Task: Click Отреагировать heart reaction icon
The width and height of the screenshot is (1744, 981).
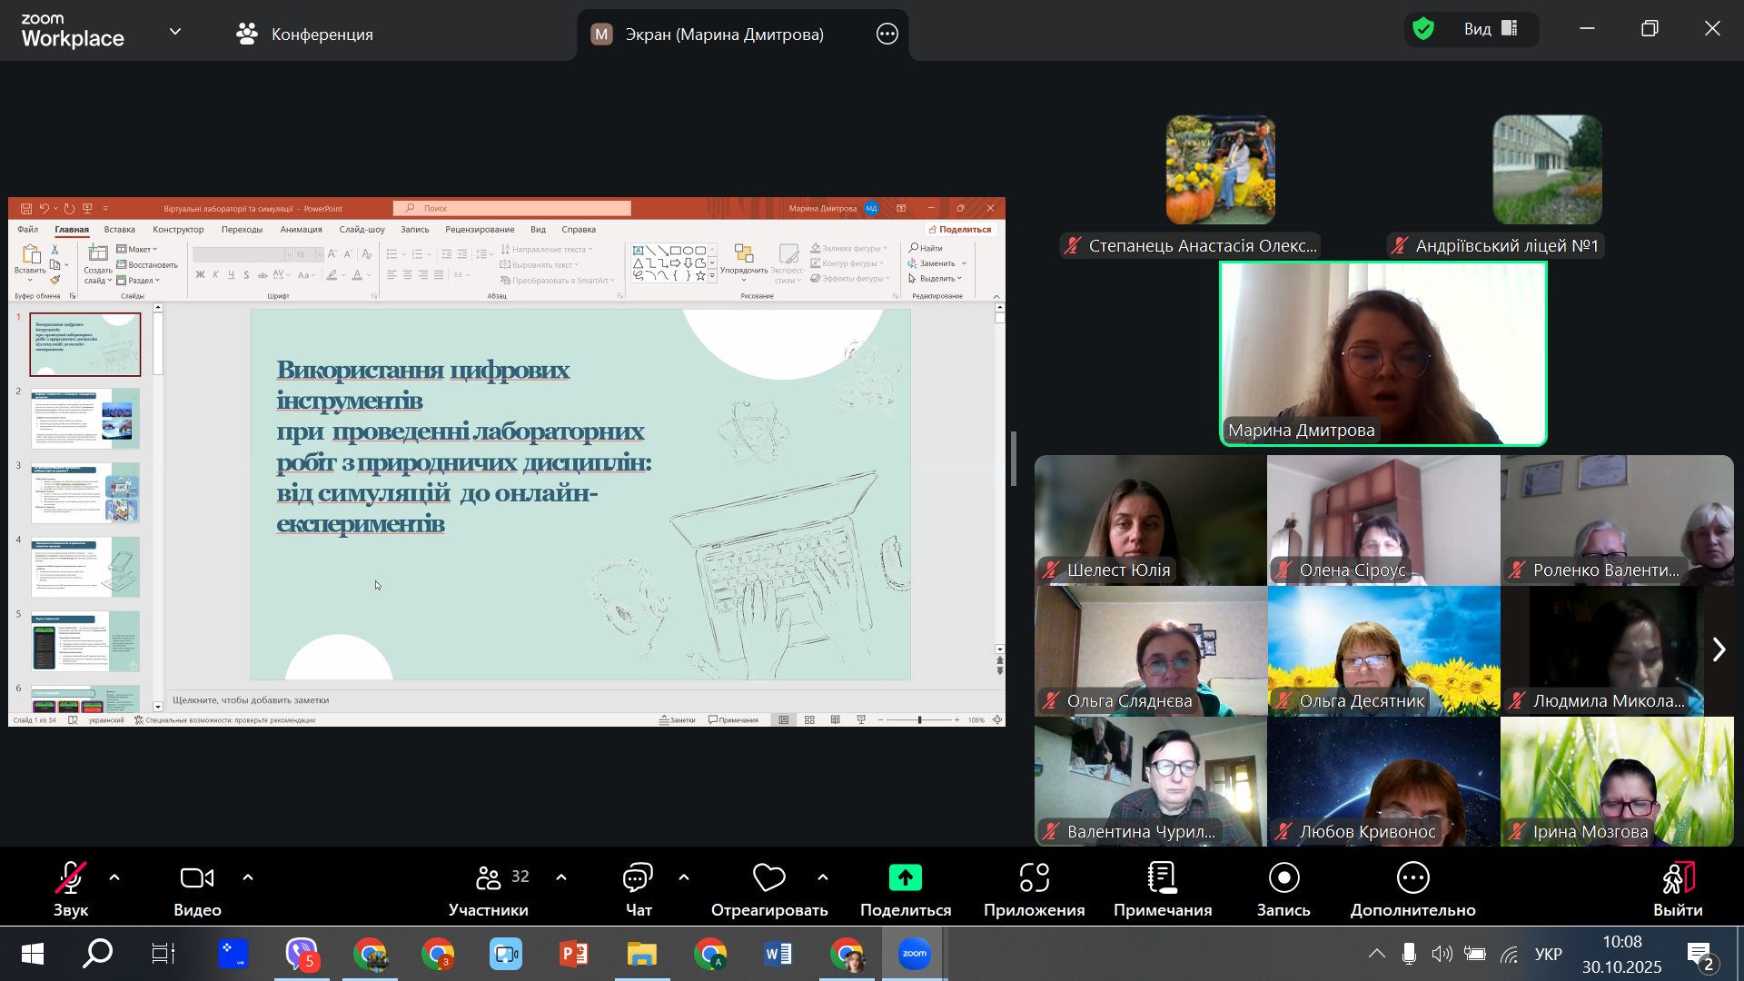Action: (x=768, y=878)
